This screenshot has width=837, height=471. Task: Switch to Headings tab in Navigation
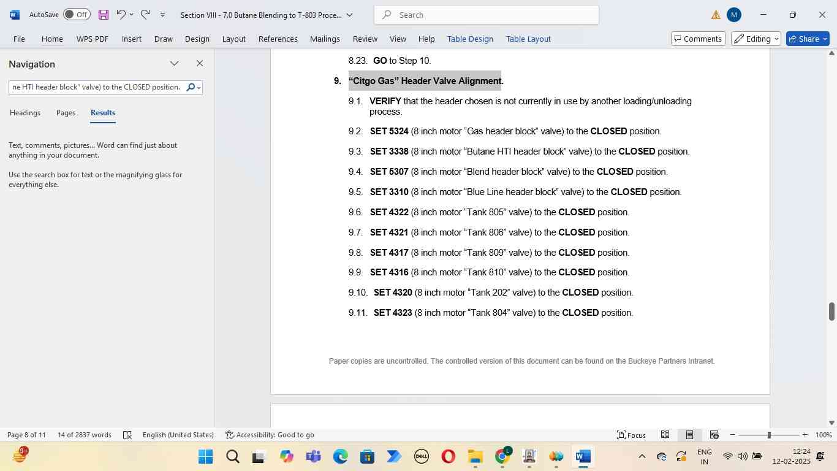25,113
